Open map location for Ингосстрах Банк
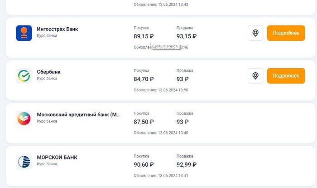The height and width of the screenshot is (188, 317). [255, 33]
